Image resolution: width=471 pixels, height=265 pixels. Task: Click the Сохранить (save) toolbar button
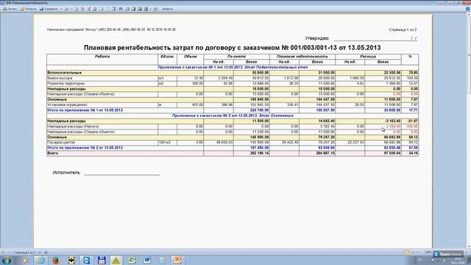pyautogui.click(x=49, y=9)
